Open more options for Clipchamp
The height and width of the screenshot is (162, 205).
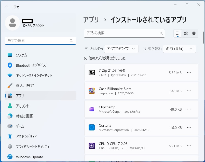189,109
